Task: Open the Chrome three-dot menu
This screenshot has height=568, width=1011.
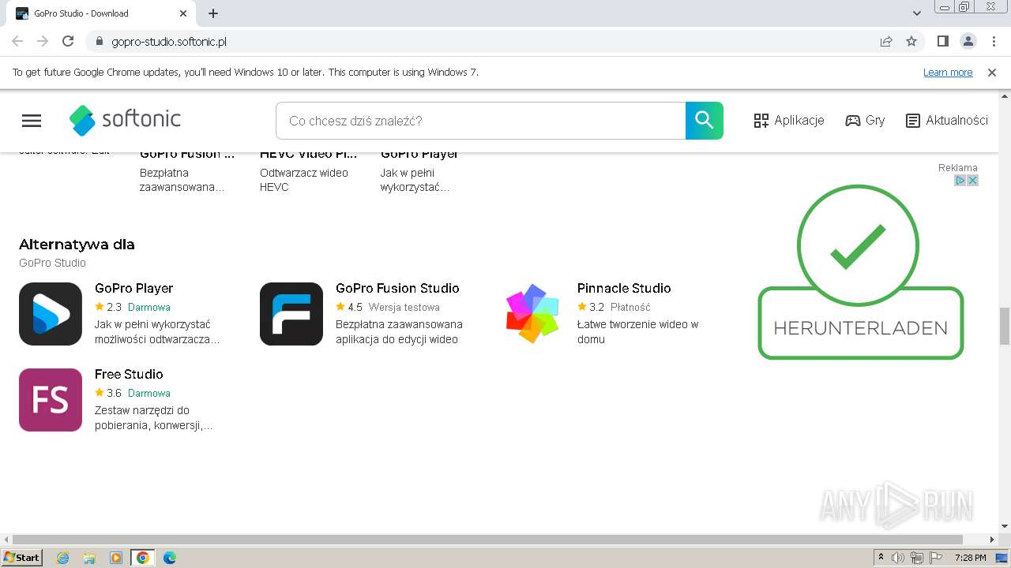Action: (x=992, y=42)
